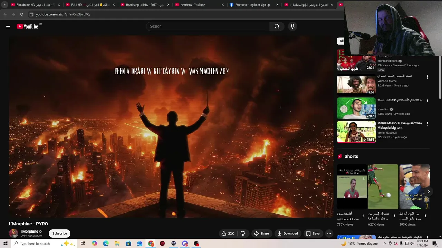Open options menu for Mehdi Nassouli video
The width and height of the screenshot is (442, 248).
427,124
